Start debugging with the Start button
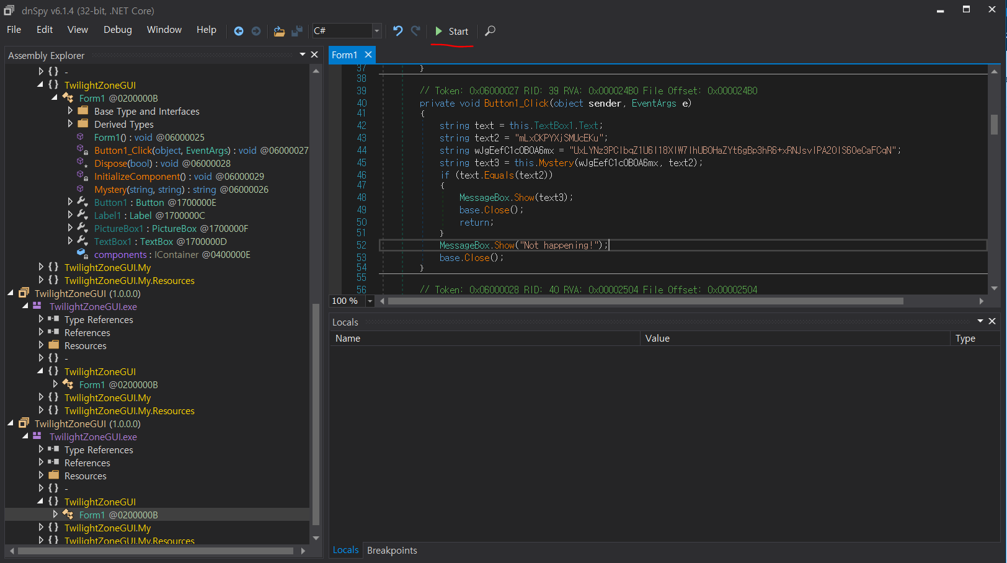Image resolution: width=1007 pixels, height=563 pixels. [x=452, y=31]
